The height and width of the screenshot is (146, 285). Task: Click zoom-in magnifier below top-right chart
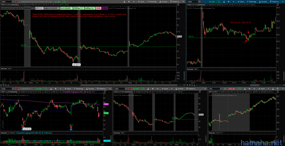[190, 85]
